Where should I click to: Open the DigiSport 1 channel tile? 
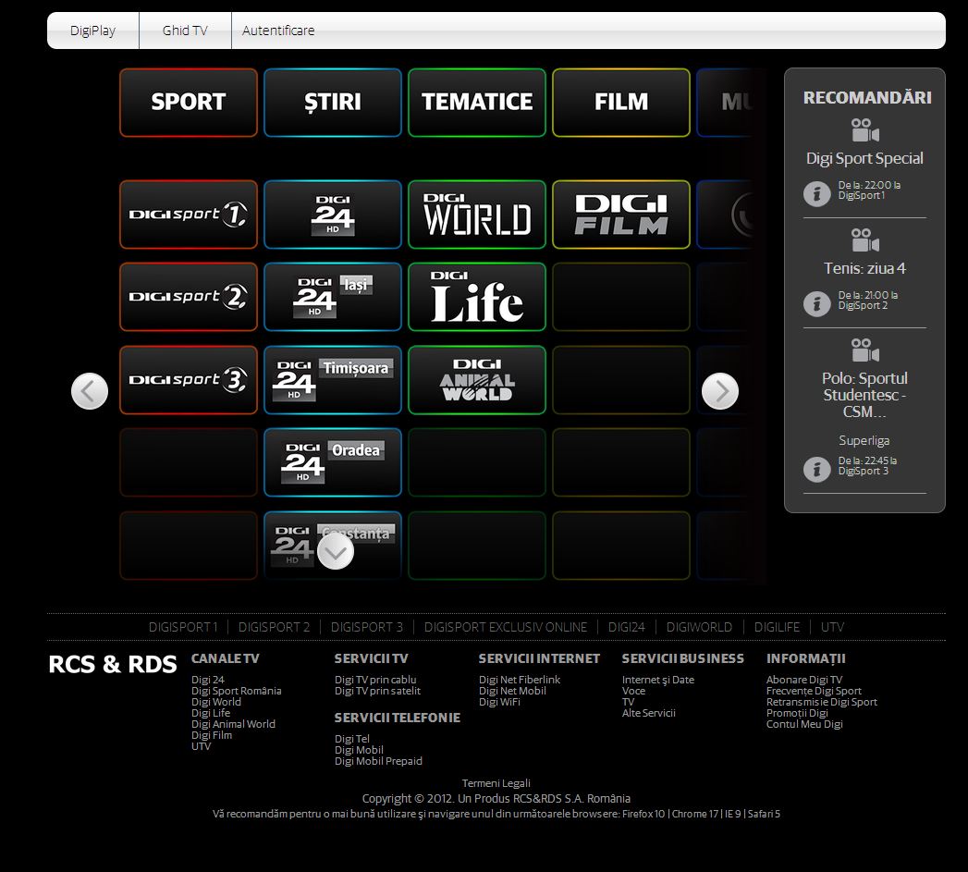click(x=188, y=215)
